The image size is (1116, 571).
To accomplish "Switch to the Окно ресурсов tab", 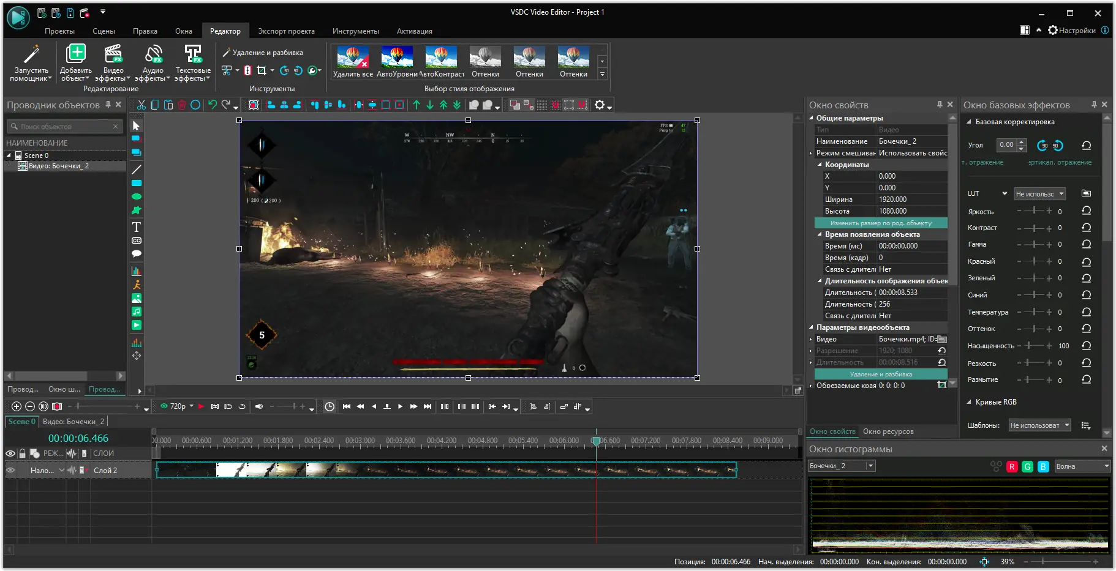I will [888, 431].
